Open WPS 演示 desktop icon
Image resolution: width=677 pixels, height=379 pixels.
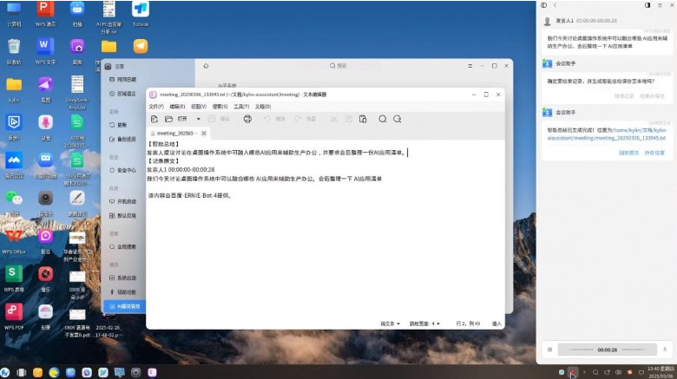coord(45,13)
